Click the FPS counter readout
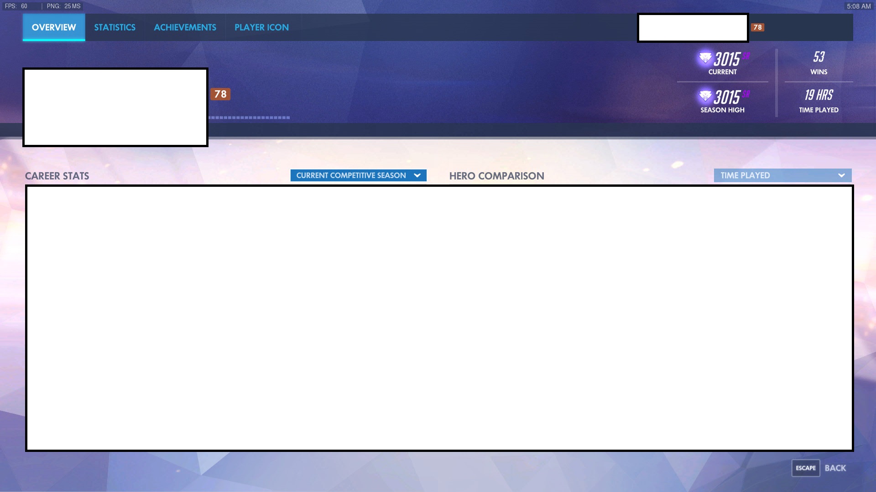Viewport: 876px width, 492px height. [x=16, y=6]
